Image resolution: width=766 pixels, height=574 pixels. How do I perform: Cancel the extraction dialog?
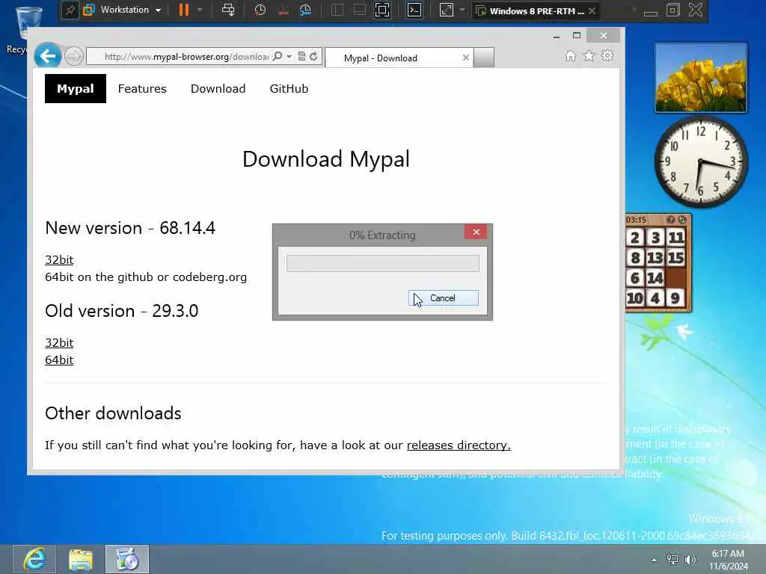coord(443,298)
